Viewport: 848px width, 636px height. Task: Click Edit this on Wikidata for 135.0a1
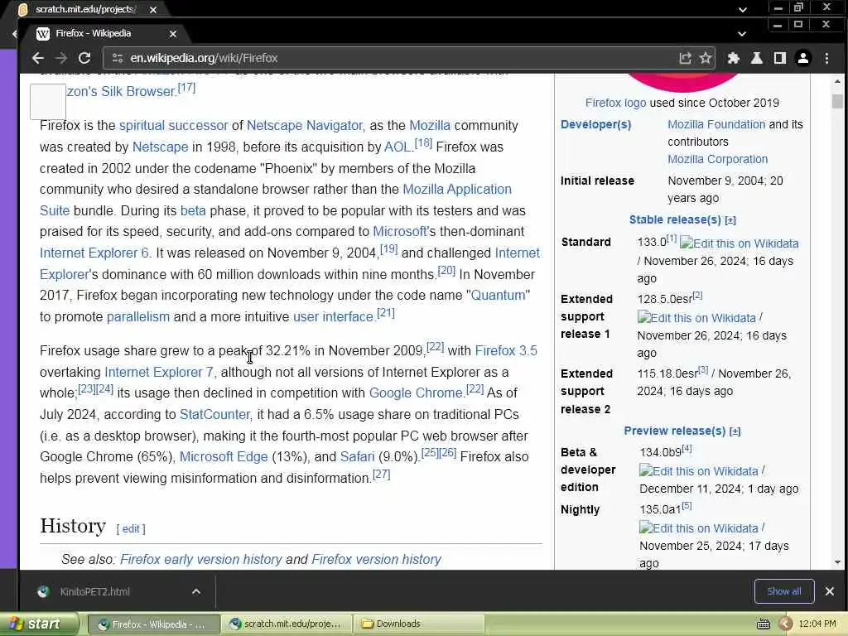point(699,528)
